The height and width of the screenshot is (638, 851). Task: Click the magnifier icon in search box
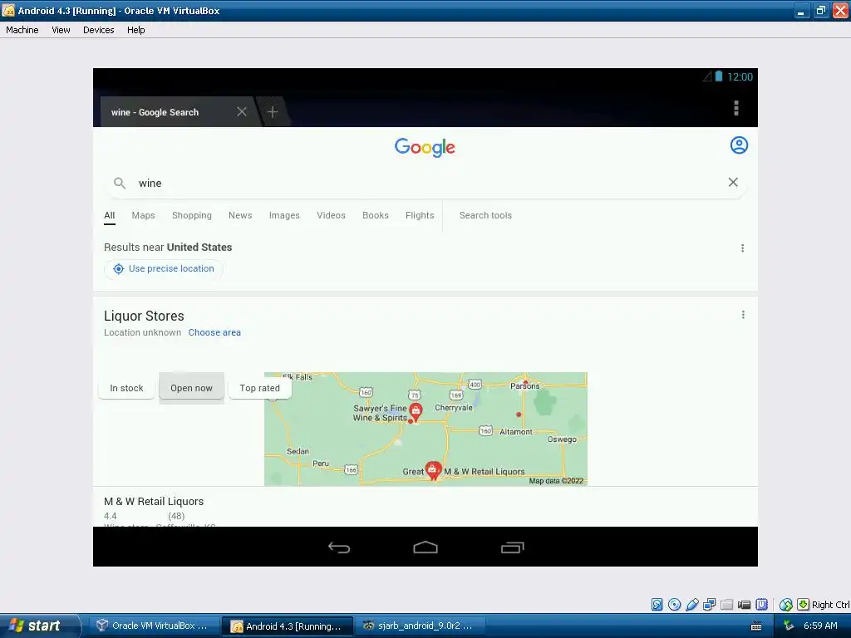click(x=120, y=184)
